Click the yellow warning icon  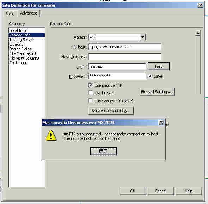(51, 136)
